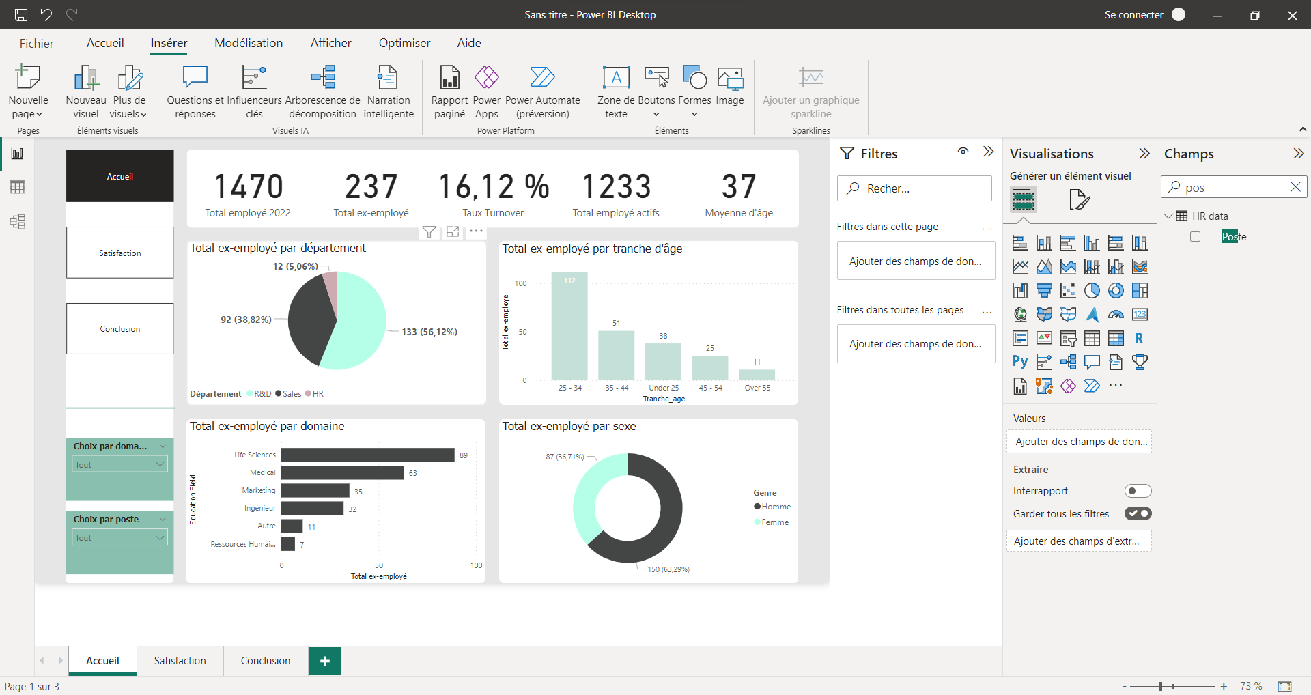
Task: Add a Python visual
Action: [1019, 361]
